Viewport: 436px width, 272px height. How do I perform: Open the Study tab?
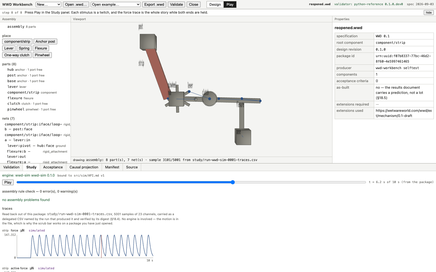coord(31,167)
